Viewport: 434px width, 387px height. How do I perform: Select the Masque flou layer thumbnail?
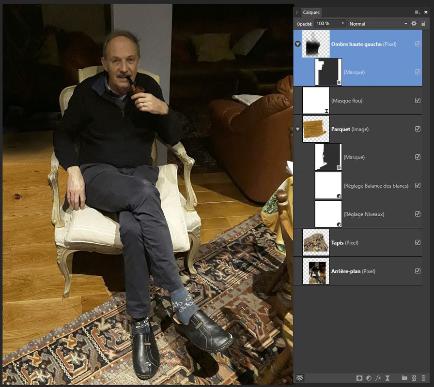tap(316, 101)
